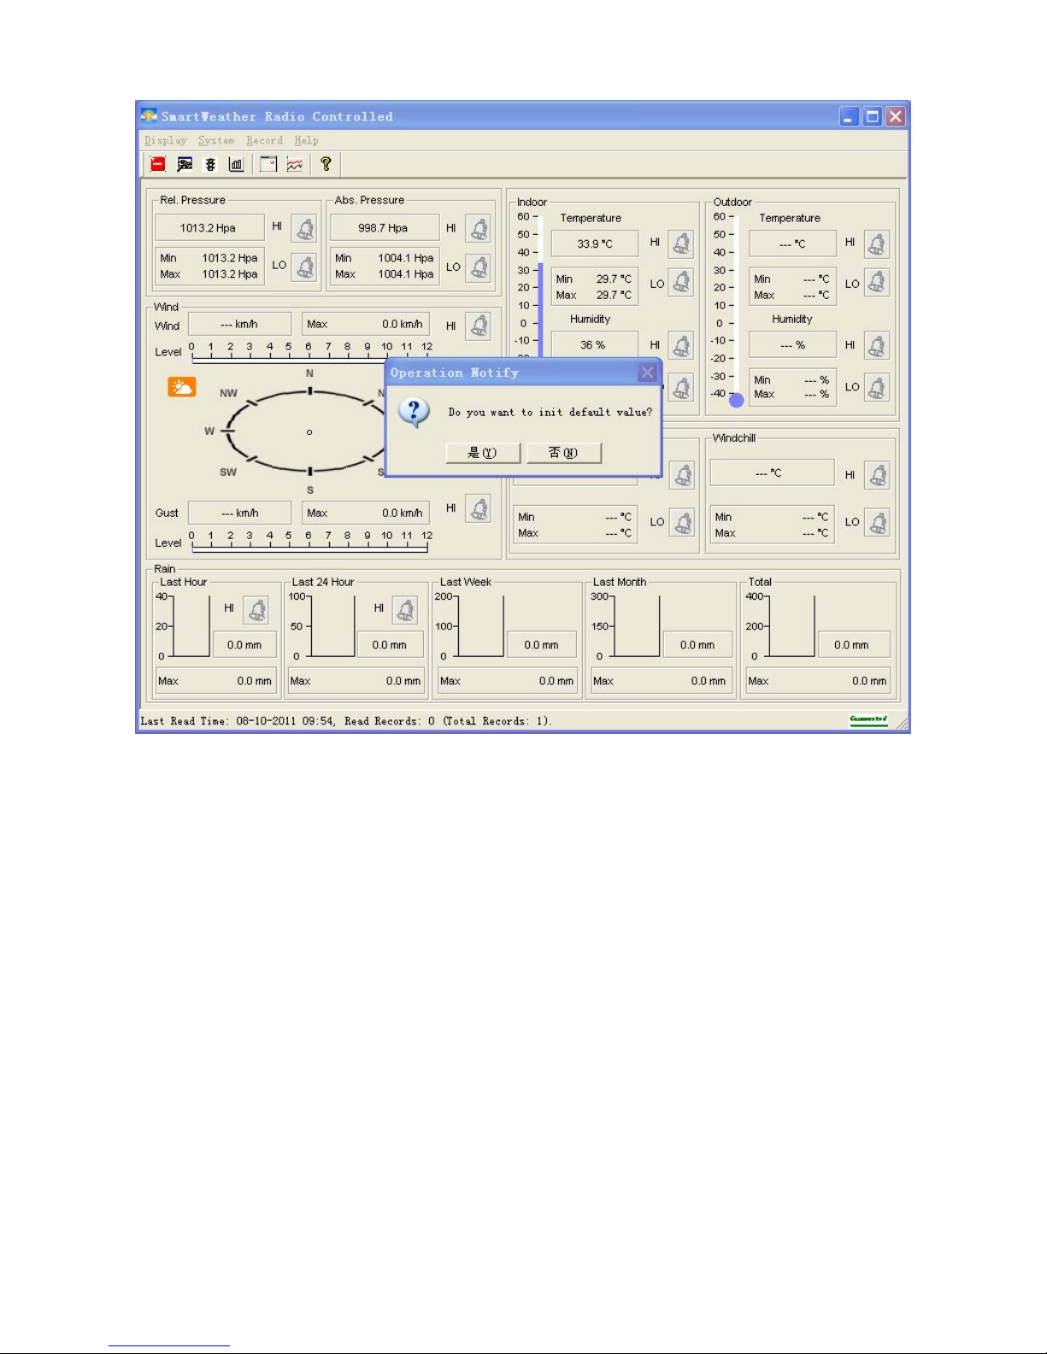Toggle Rel. Pressure LO alarm bell
The width and height of the screenshot is (1047, 1354).
pos(304,267)
